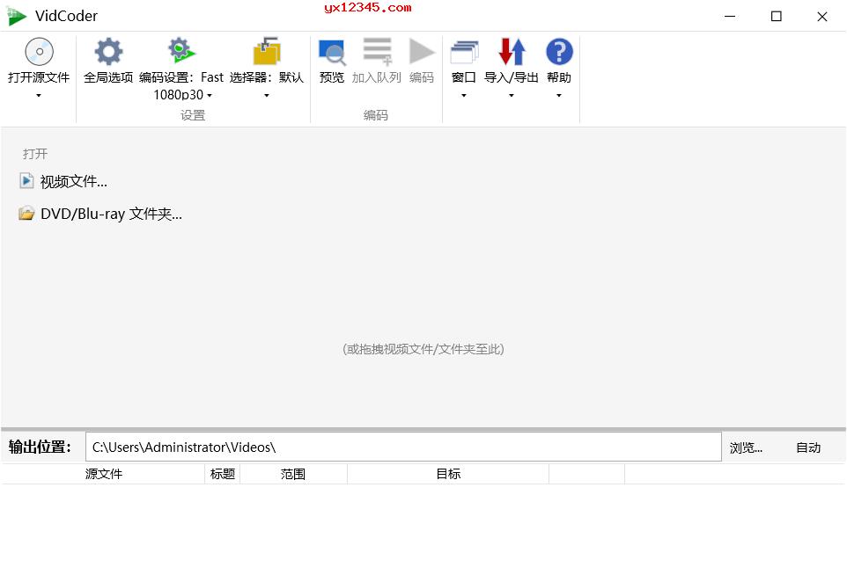The height and width of the screenshot is (582, 847).
Task: Click the 浏览... button
Action: click(x=746, y=447)
